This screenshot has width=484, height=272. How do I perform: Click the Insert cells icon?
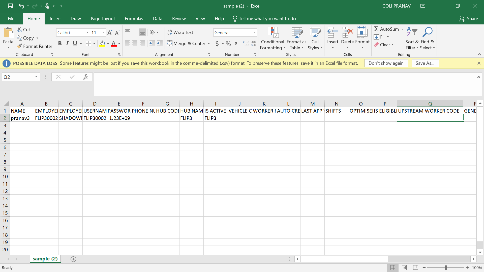[332, 33]
